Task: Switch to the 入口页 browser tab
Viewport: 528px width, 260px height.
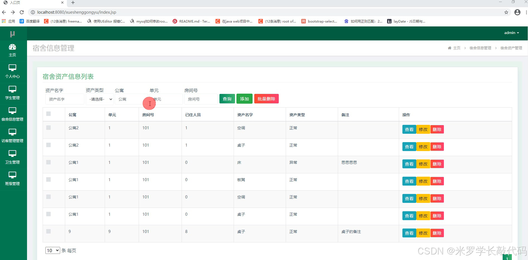Action: tap(33, 3)
